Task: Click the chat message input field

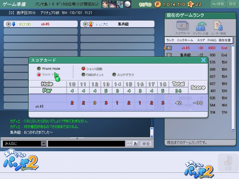Action: [86, 143]
